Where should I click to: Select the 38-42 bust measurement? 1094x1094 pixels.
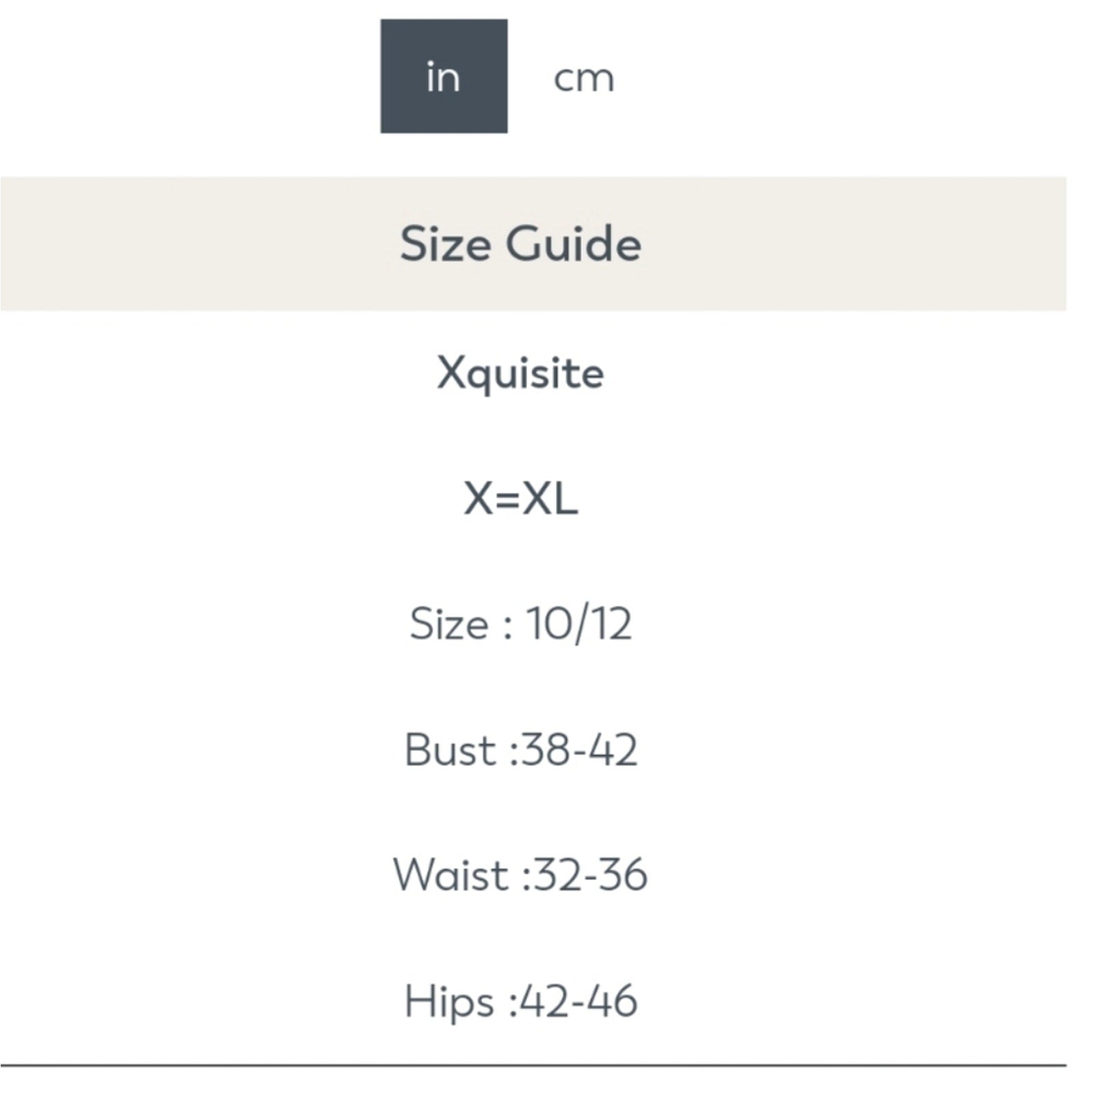click(x=579, y=749)
